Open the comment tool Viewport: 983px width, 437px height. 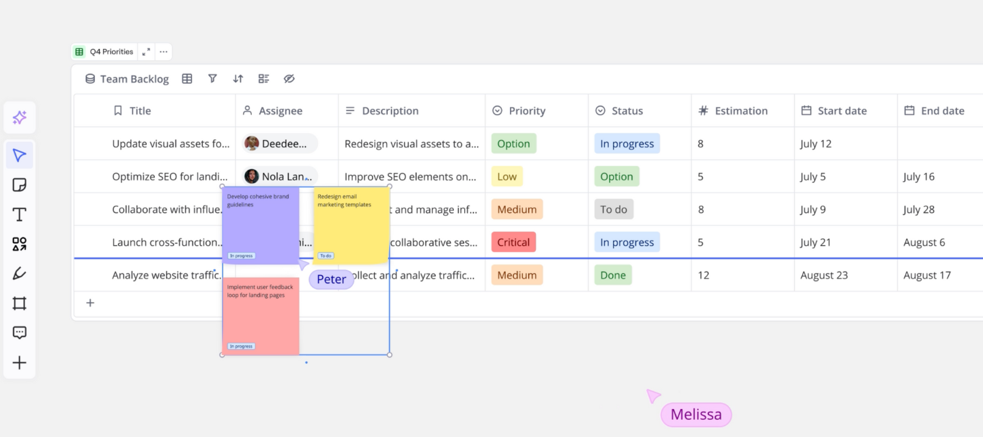point(19,333)
